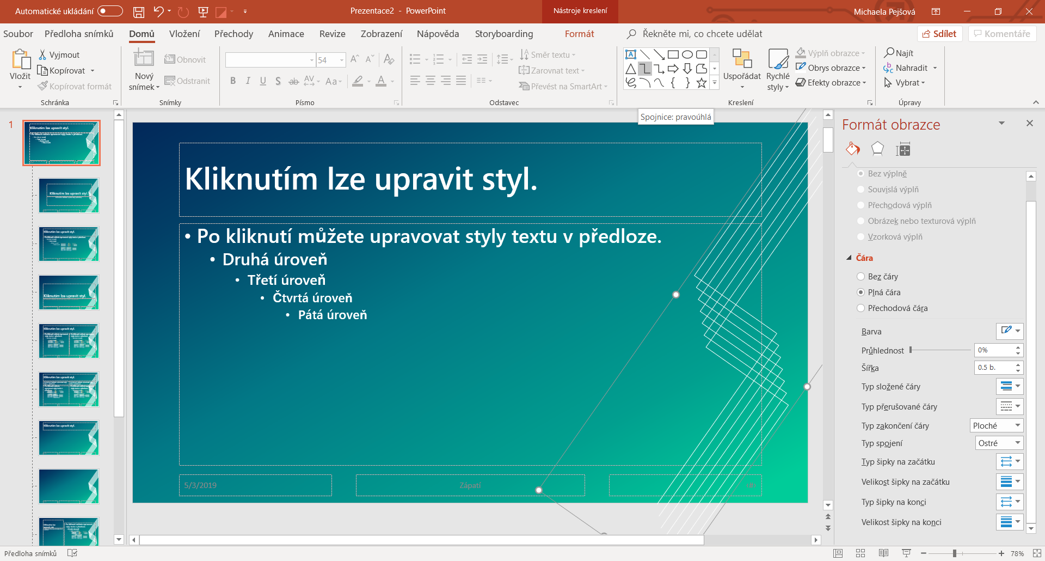This screenshot has height=561, width=1045.
Task: Select the Bez čáry radio option
Action: pyautogui.click(x=861, y=277)
